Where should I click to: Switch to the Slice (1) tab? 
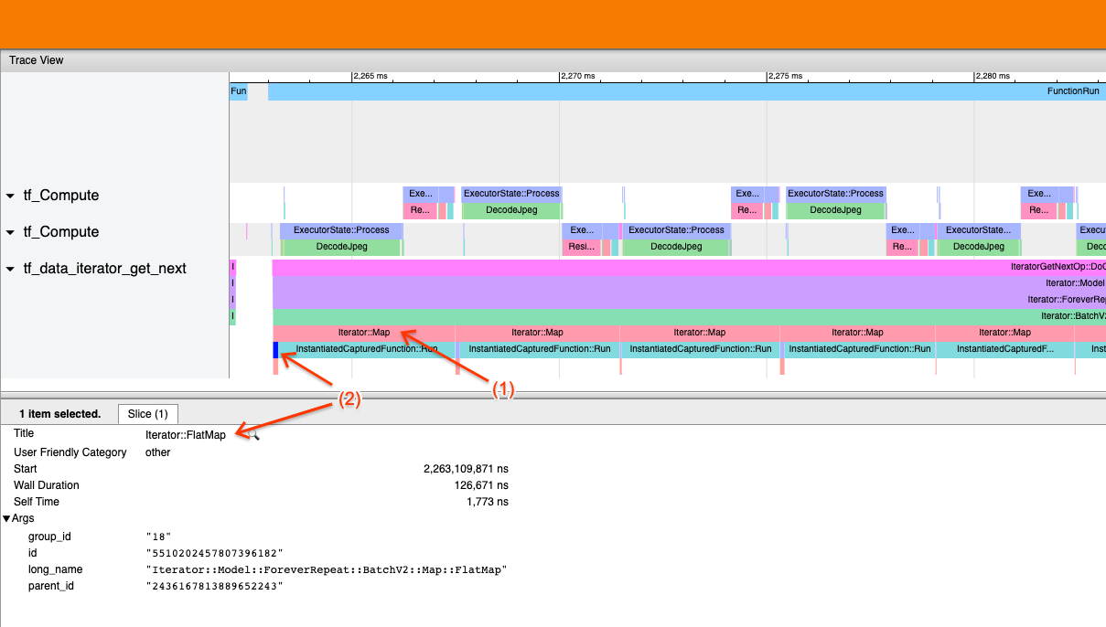click(147, 413)
